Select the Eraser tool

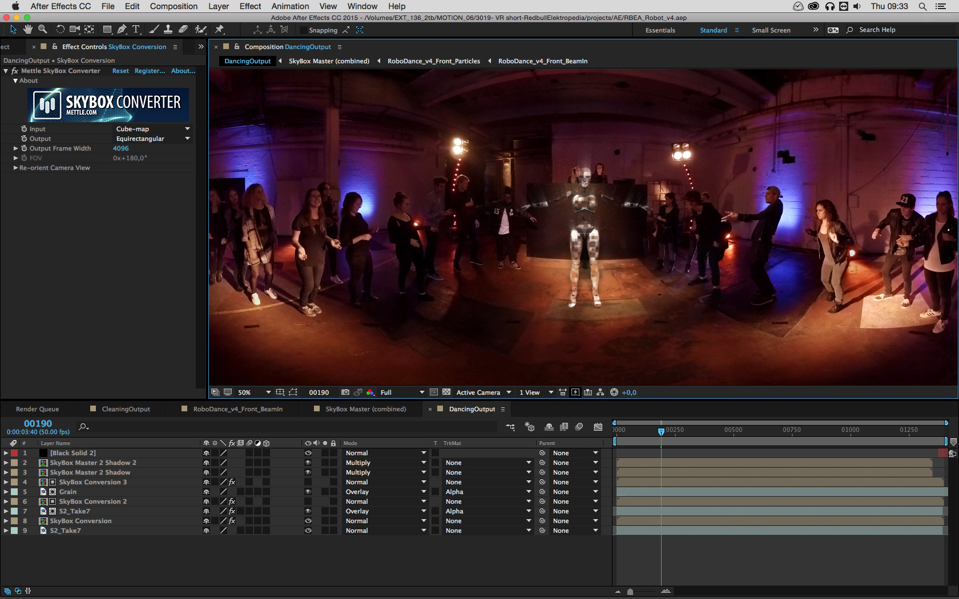tap(183, 29)
